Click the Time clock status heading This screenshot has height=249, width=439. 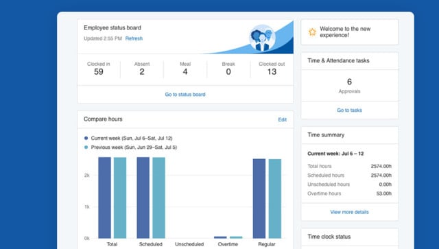click(329, 237)
